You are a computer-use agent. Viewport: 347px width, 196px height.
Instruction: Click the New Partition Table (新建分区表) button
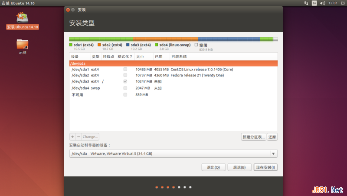(x=254, y=137)
